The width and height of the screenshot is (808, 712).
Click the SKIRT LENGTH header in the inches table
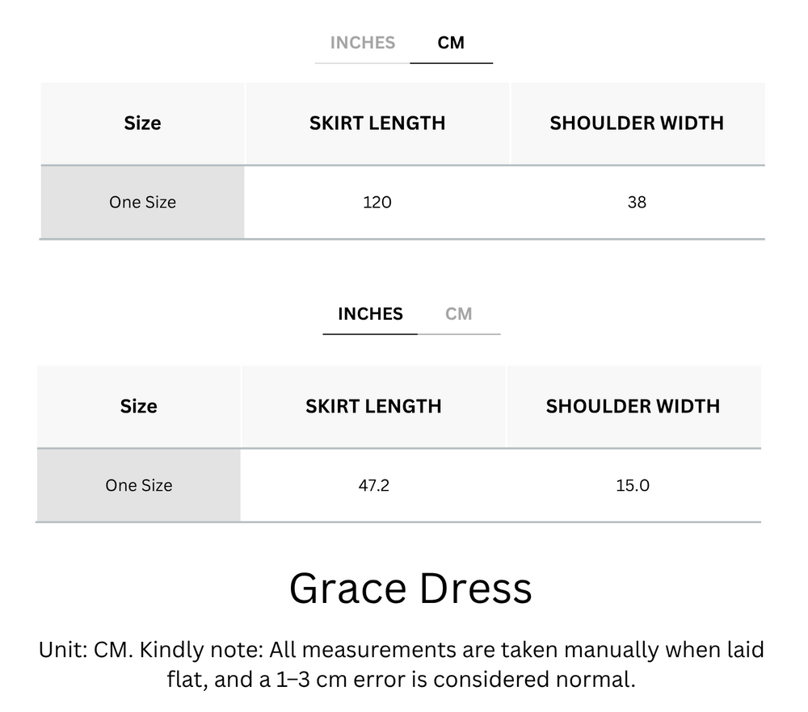374,406
